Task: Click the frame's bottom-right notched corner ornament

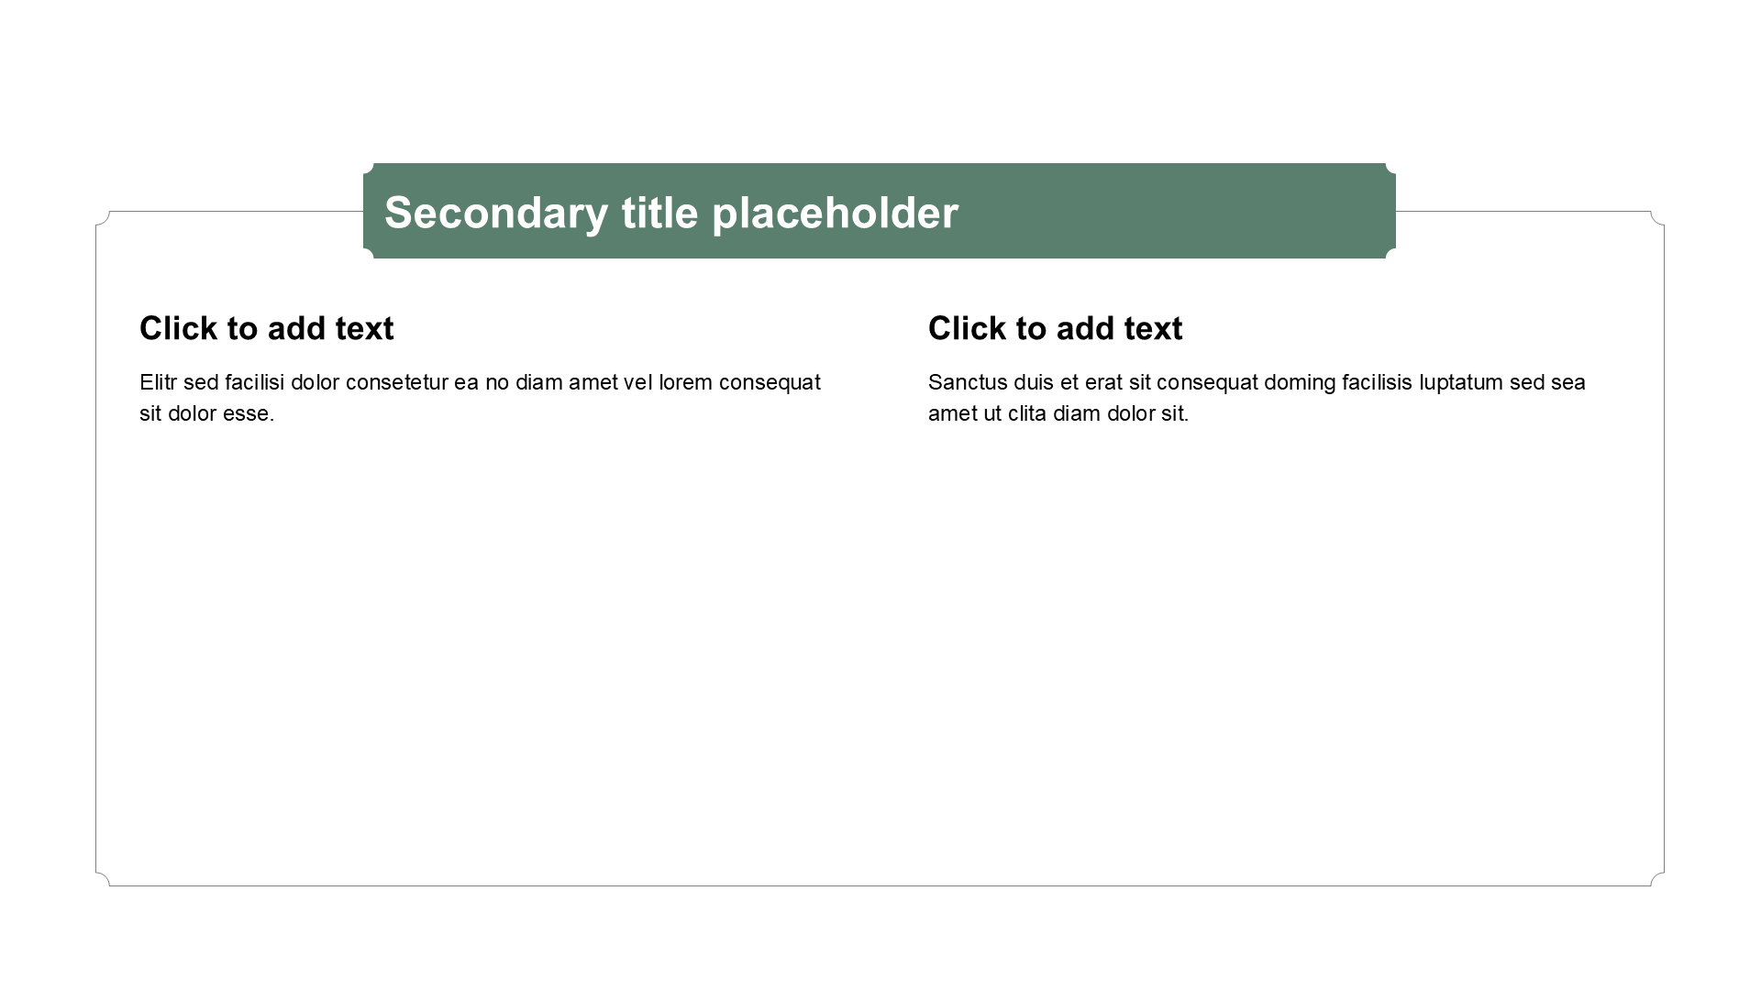Action: pos(1657,878)
